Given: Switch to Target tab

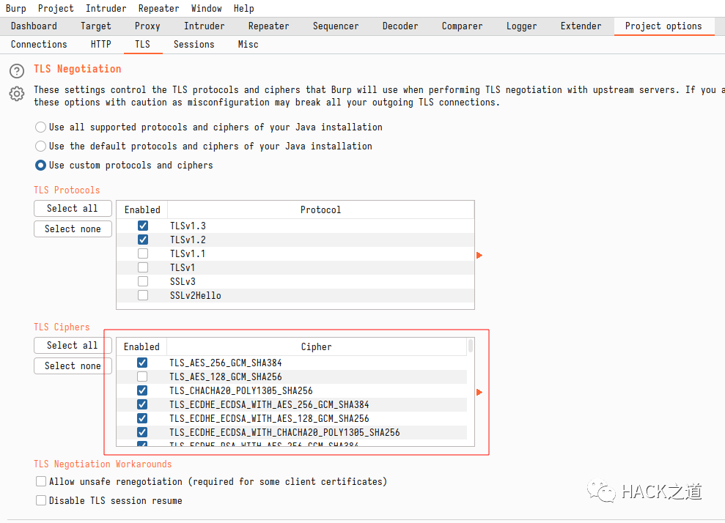Looking at the screenshot, I should (x=96, y=26).
